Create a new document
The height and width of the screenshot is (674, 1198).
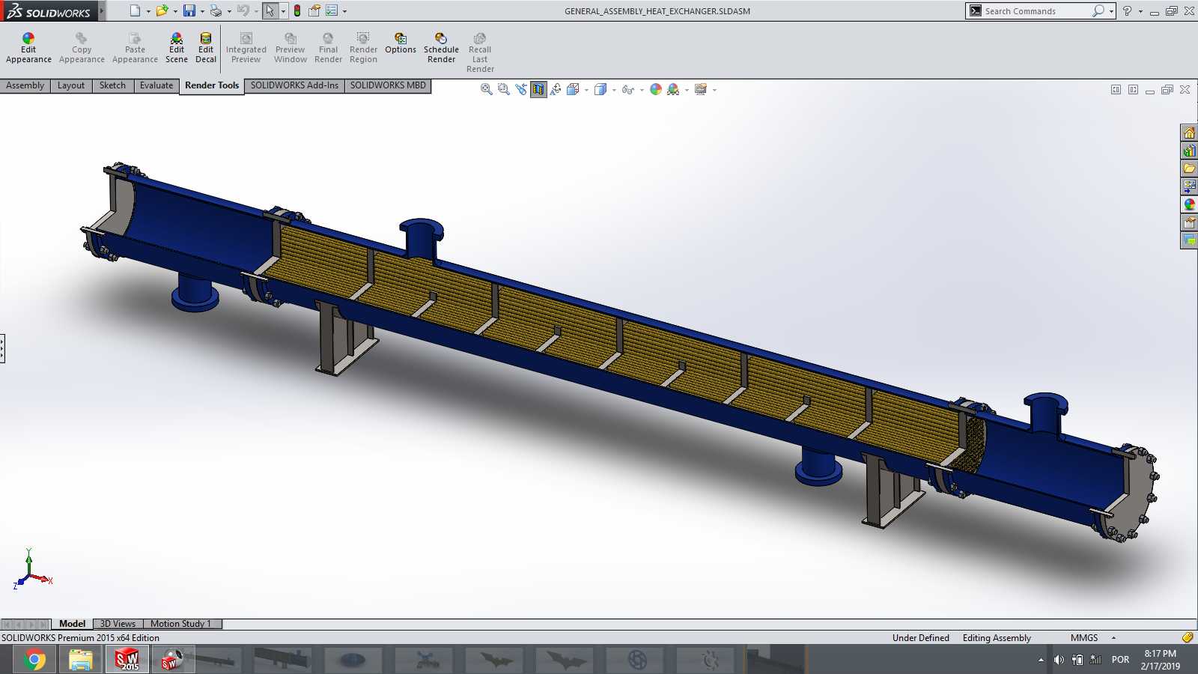click(135, 10)
